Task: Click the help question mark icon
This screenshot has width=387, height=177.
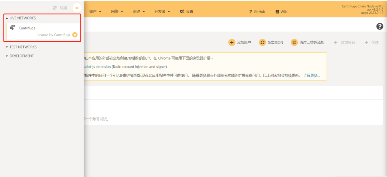Action: pyautogui.click(x=379, y=26)
